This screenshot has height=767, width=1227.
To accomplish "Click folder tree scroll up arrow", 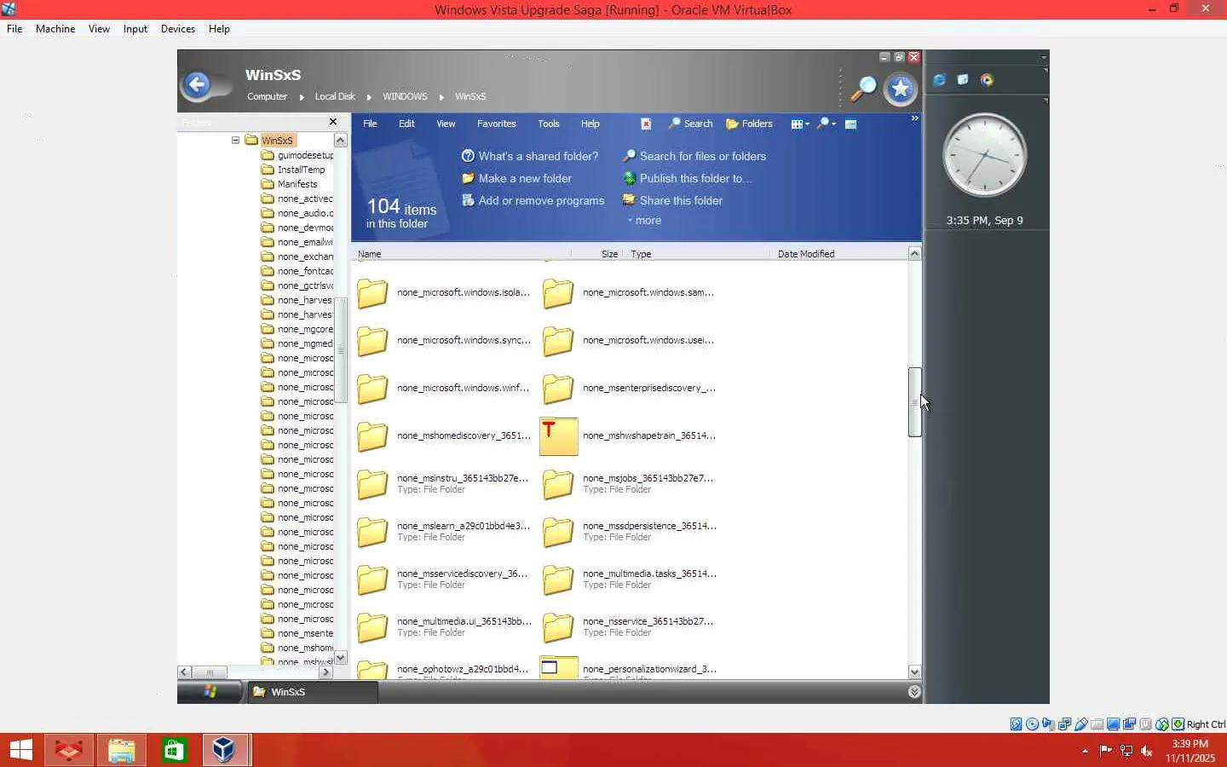I will [x=341, y=141].
